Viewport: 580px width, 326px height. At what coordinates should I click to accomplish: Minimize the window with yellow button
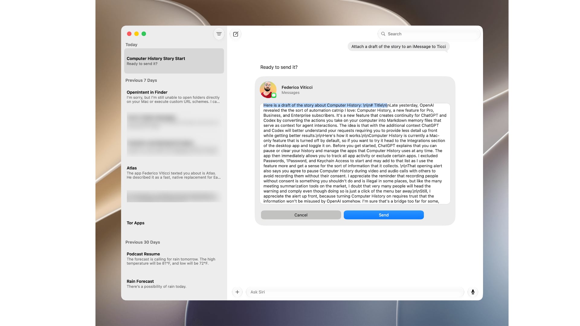tap(137, 34)
